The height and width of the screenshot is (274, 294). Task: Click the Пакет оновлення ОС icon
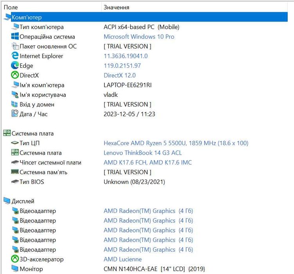(15, 46)
